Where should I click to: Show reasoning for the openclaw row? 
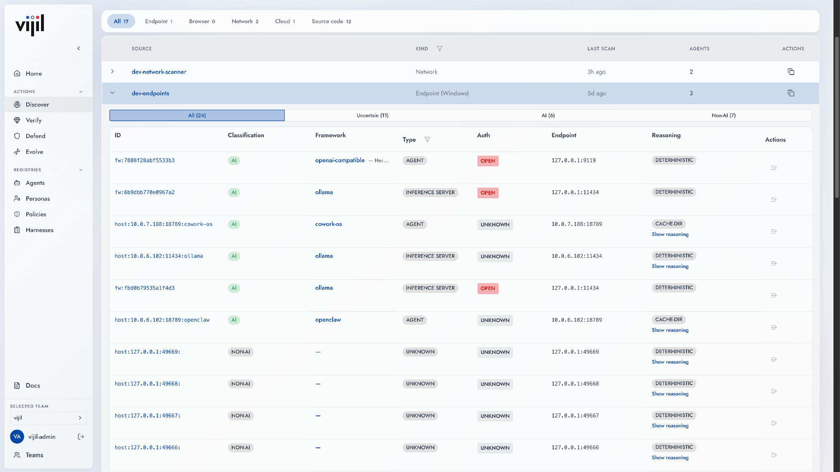pos(670,330)
